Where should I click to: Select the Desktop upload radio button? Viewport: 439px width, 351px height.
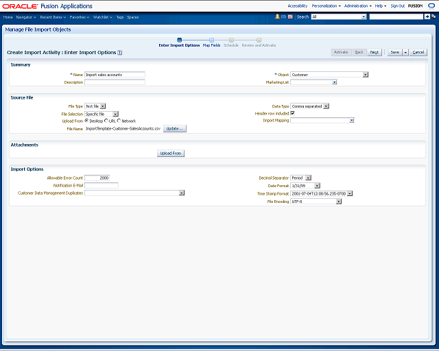(x=86, y=121)
